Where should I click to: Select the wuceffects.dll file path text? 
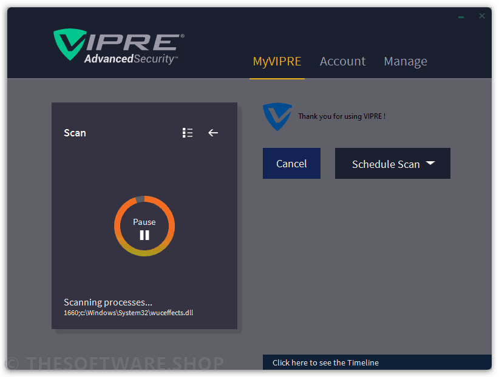(128, 313)
